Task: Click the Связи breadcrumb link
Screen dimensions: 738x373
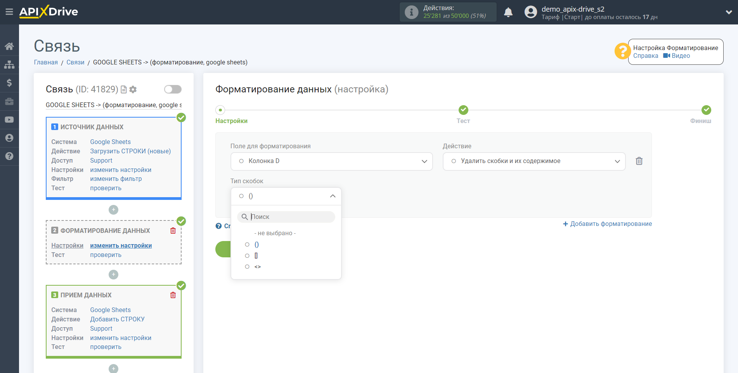Action: click(75, 62)
